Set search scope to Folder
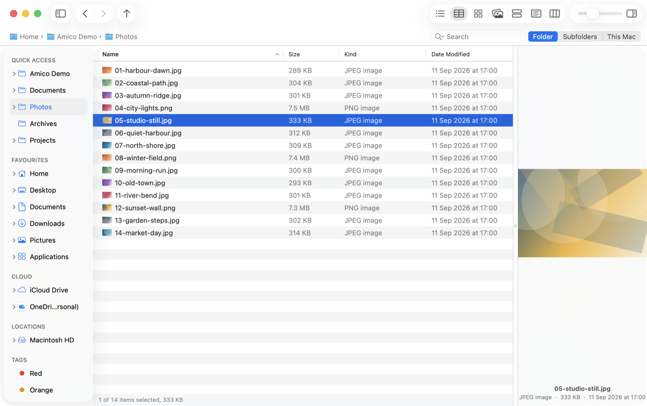The height and width of the screenshot is (406, 647). click(x=543, y=37)
